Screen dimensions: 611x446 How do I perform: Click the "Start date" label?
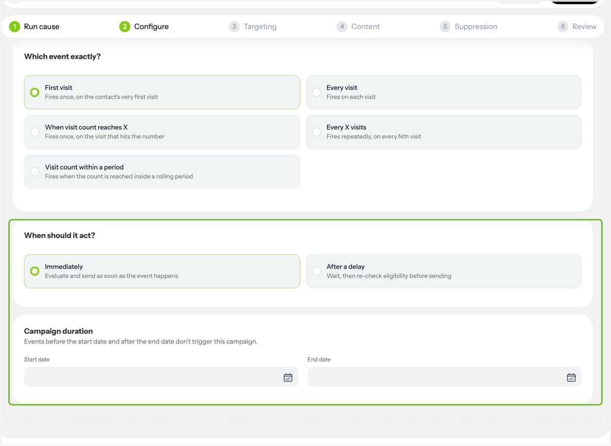coord(37,360)
